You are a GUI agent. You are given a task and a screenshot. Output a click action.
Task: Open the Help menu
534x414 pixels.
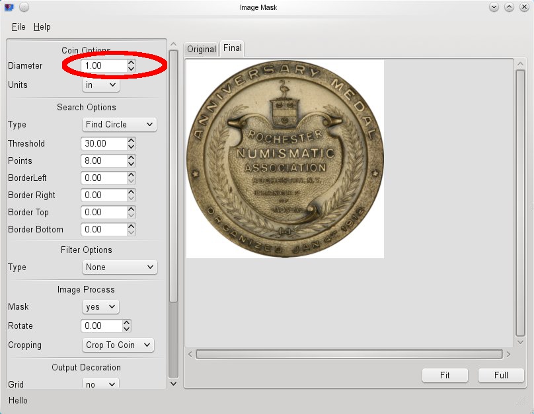tap(42, 27)
